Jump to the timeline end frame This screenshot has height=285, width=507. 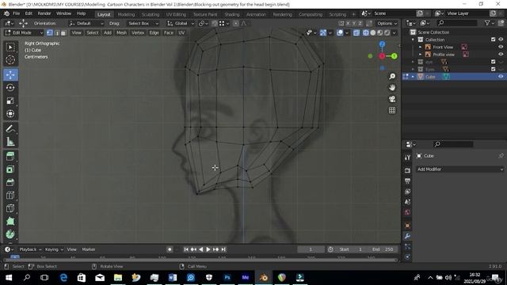click(x=223, y=249)
